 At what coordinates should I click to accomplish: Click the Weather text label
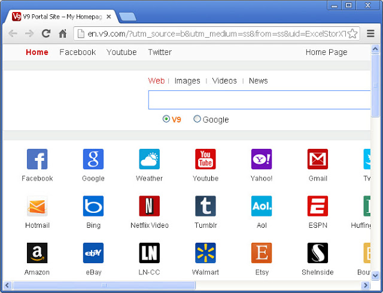(149, 178)
